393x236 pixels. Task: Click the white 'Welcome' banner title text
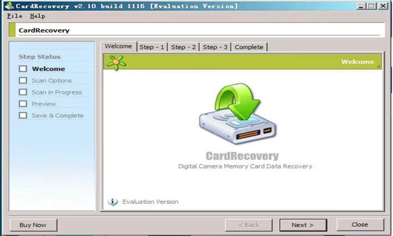point(358,62)
